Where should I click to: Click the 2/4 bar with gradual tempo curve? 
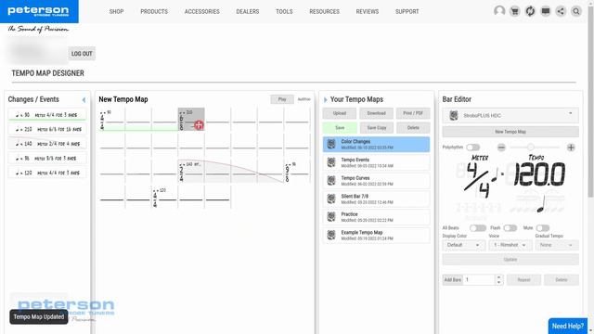(191, 171)
